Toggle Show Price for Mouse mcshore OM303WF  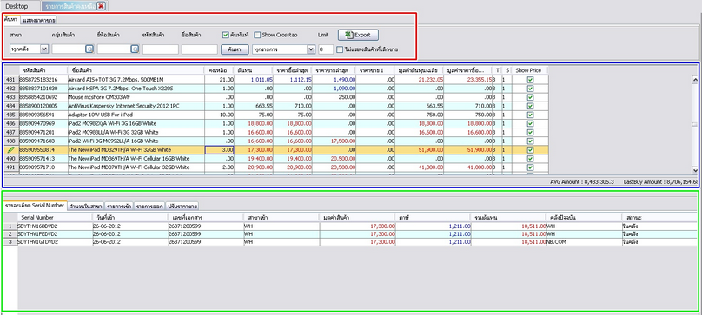click(x=530, y=97)
